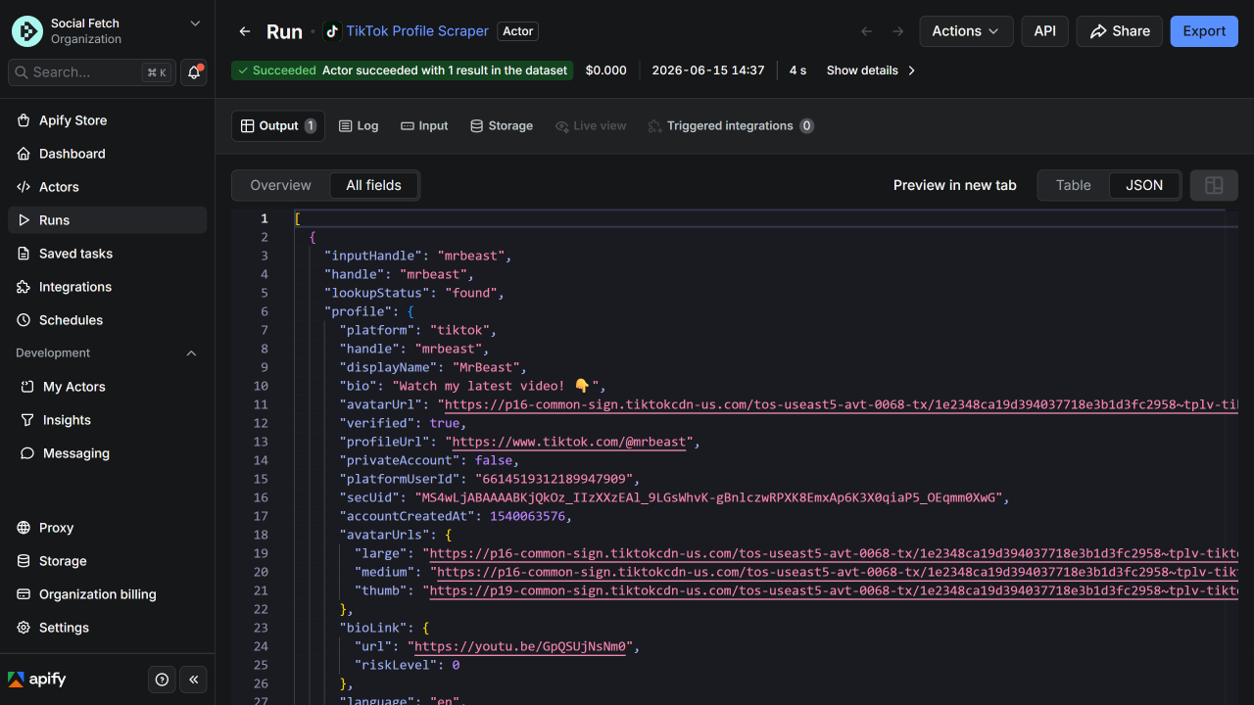Click the Share button
Viewport: 1254px width, 705px height.
pos(1120,31)
